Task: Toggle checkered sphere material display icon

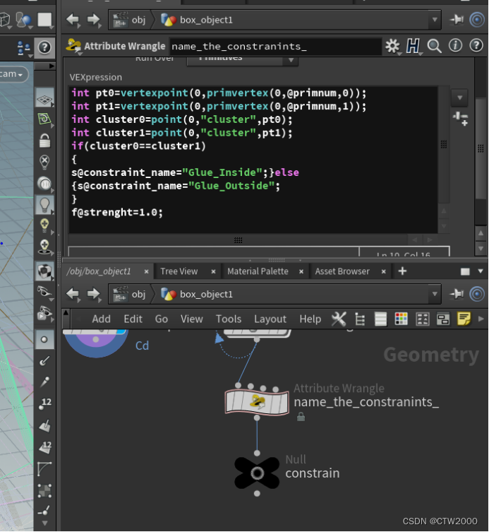Action: 44,271
